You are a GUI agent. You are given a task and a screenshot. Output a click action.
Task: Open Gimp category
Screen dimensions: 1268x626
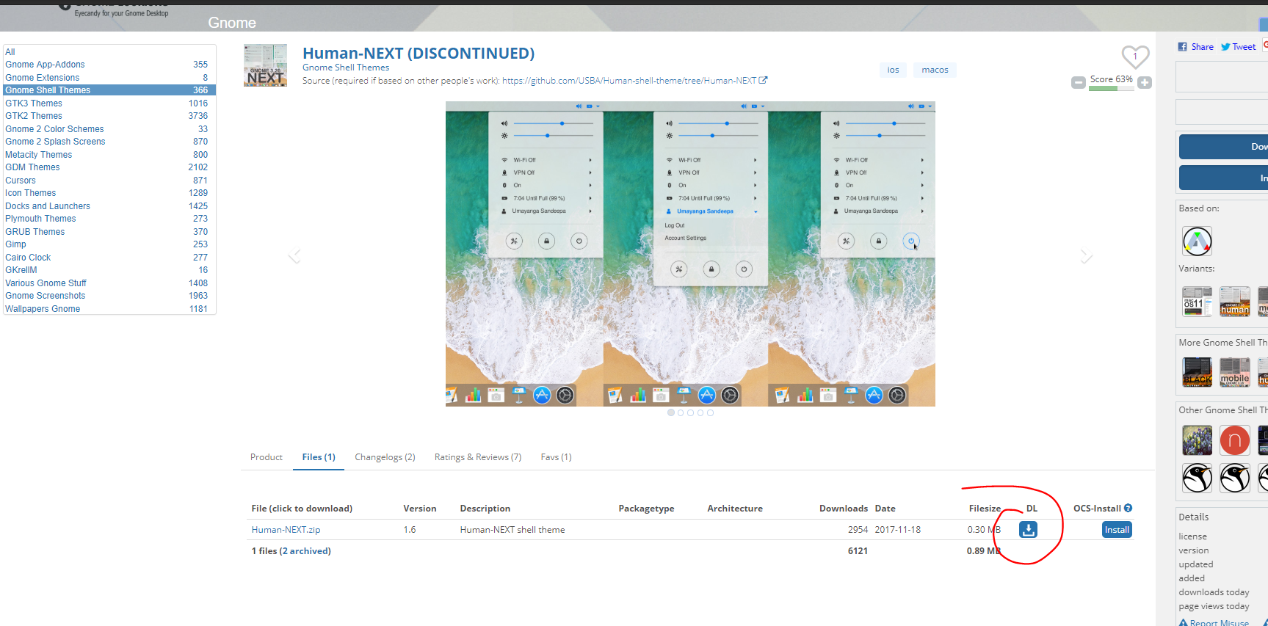(15, 244)
